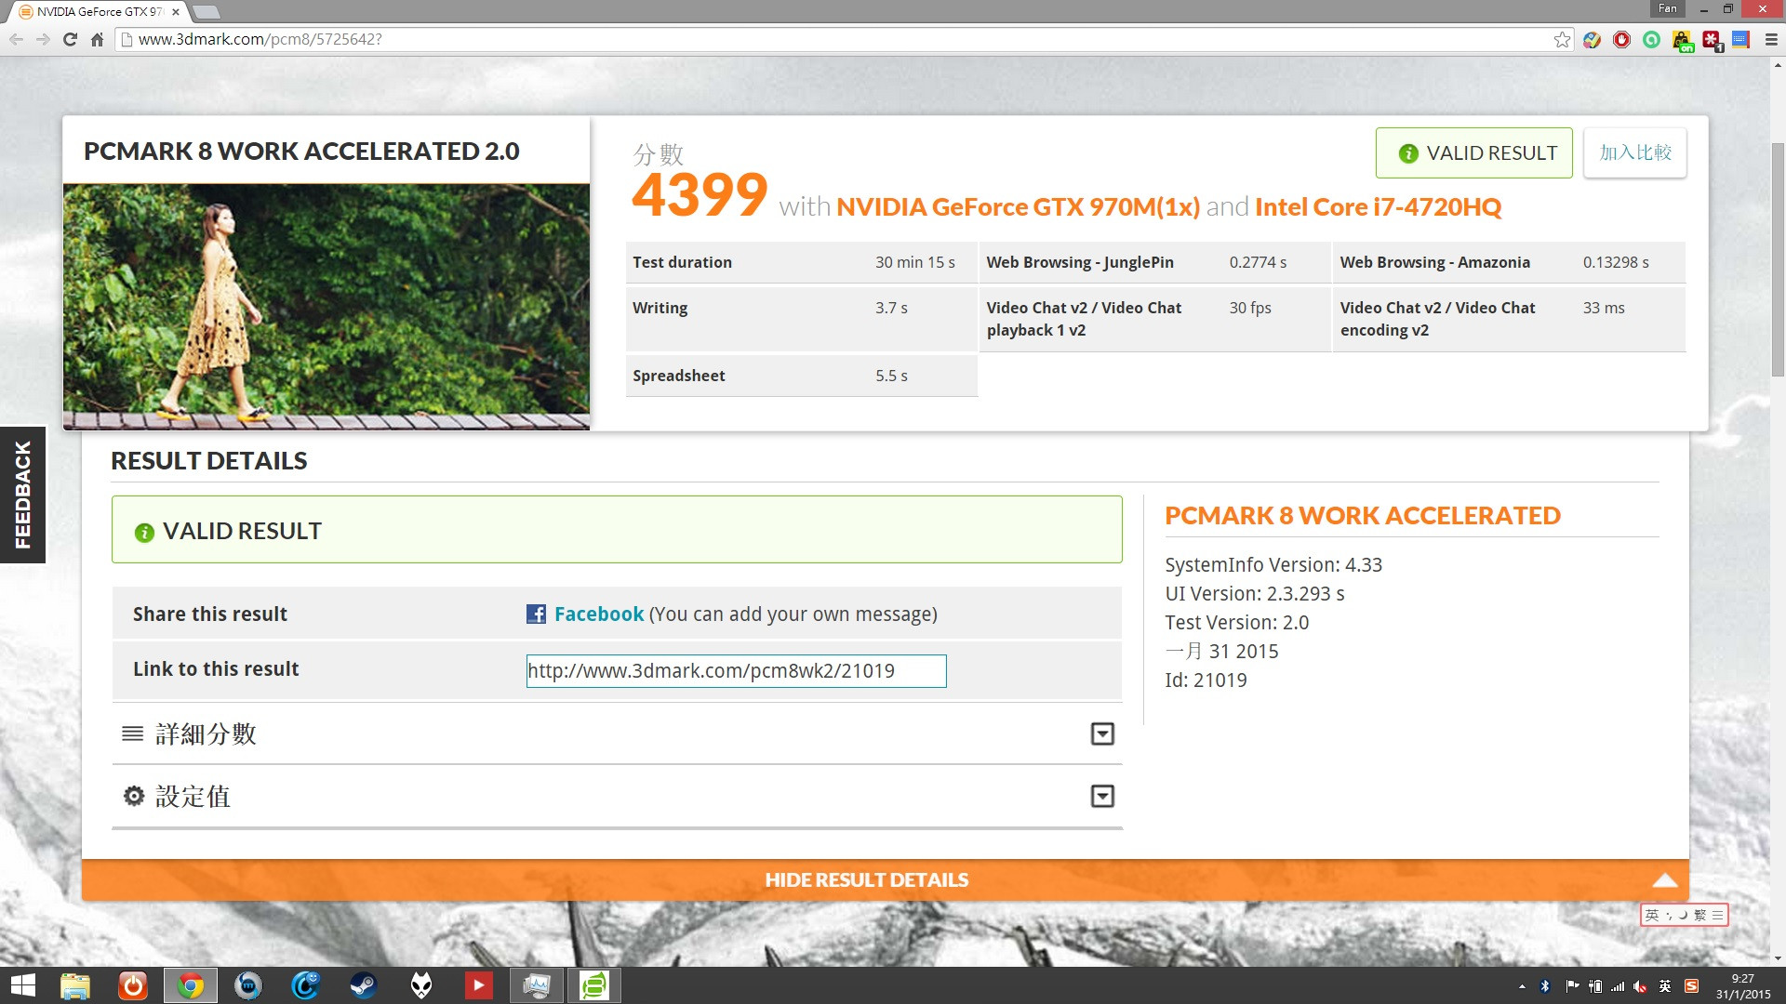This screenshot has height=1004, width=1786.
Task: Click the gear icon beside 設定值
Action: (x=134, y=796)
